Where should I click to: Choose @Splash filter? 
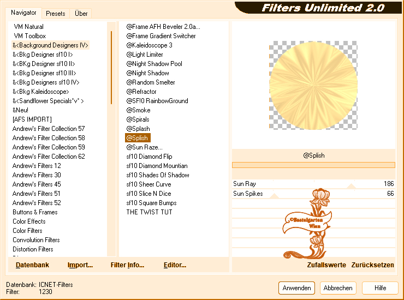(x=138, y=129)
